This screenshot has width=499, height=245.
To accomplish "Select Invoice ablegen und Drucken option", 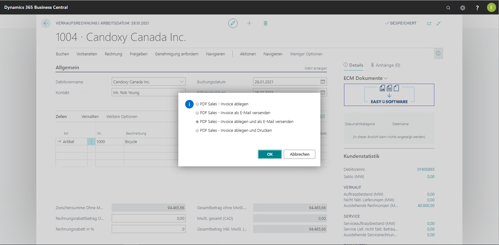I will [234, 130].
